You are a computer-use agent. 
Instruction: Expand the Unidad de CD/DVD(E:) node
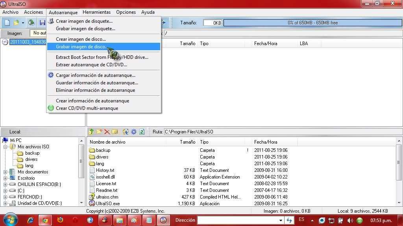click(5, 203)
